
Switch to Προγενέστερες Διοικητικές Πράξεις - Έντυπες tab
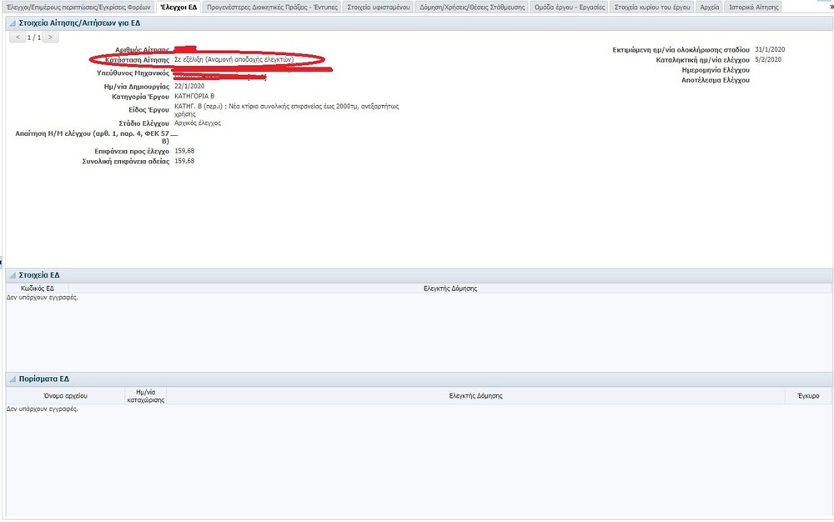(x=272, y=7)
